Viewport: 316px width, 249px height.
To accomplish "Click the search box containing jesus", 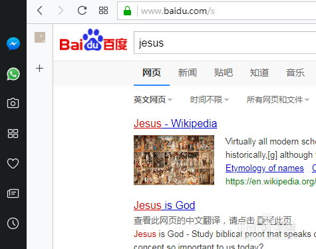I will coord(225,43).
